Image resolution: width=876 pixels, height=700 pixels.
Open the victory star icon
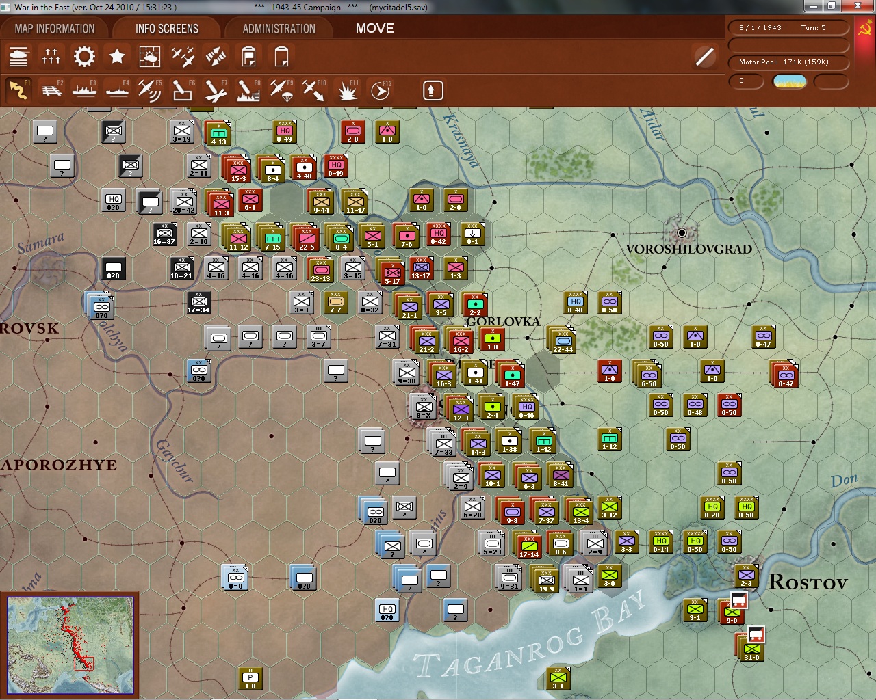[117, 57]
